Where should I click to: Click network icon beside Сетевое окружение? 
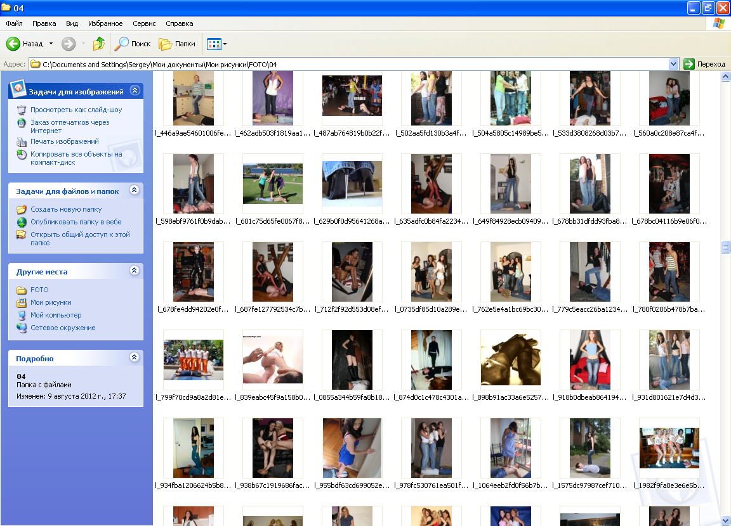tap(22, 328)
